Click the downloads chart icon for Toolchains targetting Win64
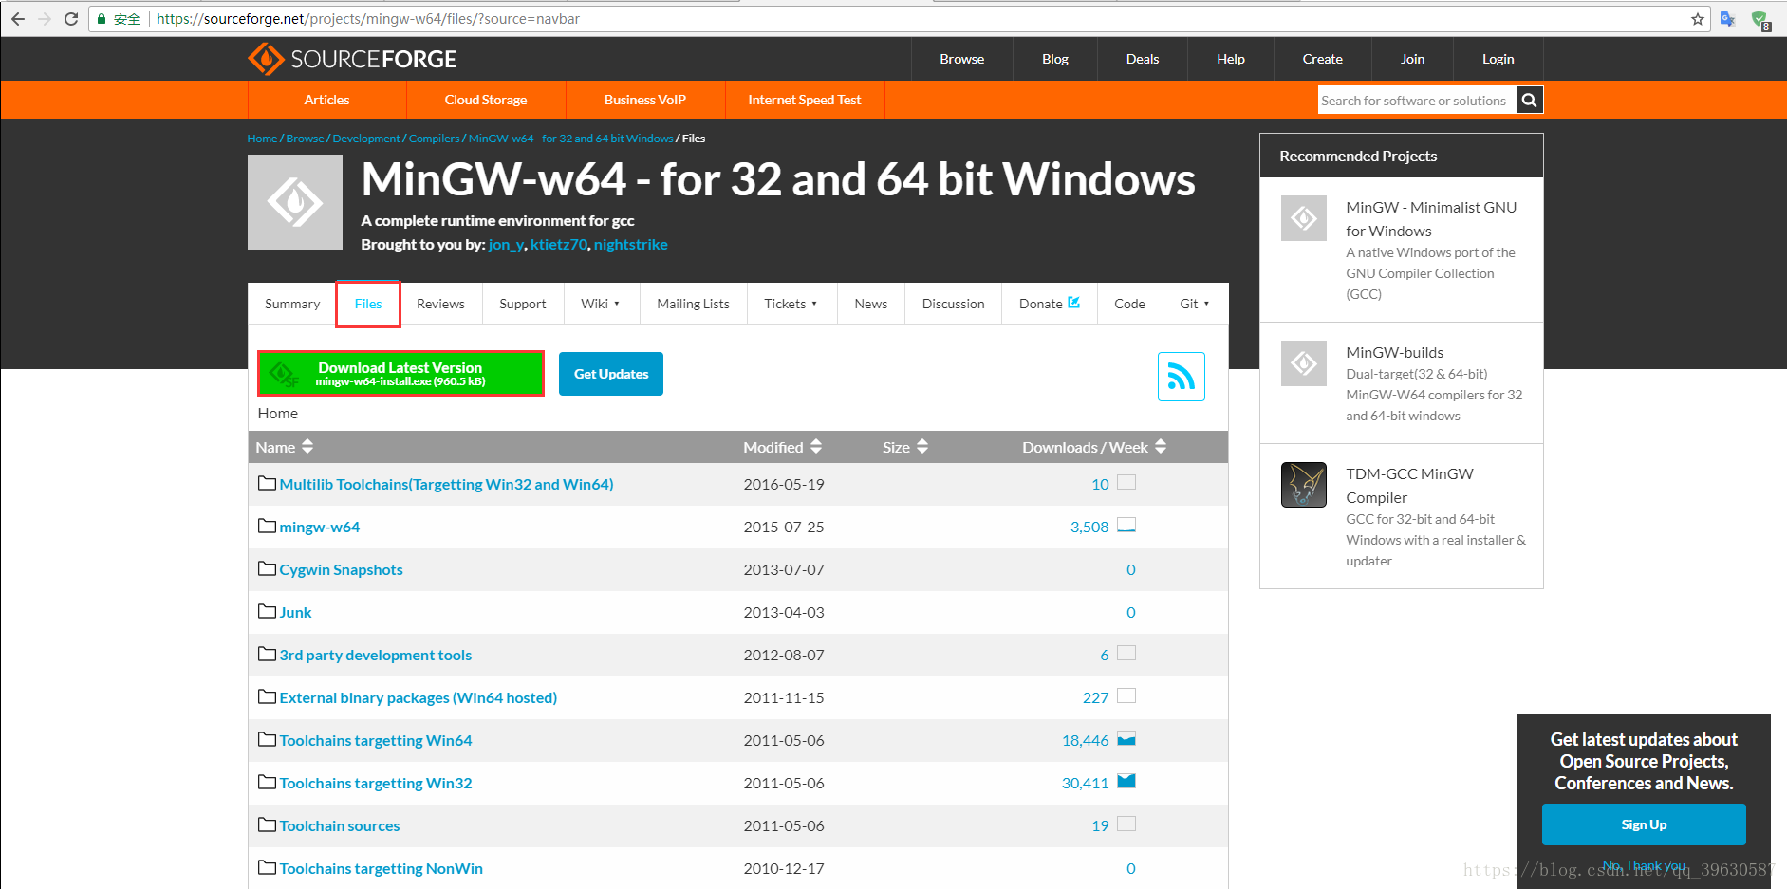Image resolution: width=1787 pixels, height=889 pixels. pos(1126,739)
